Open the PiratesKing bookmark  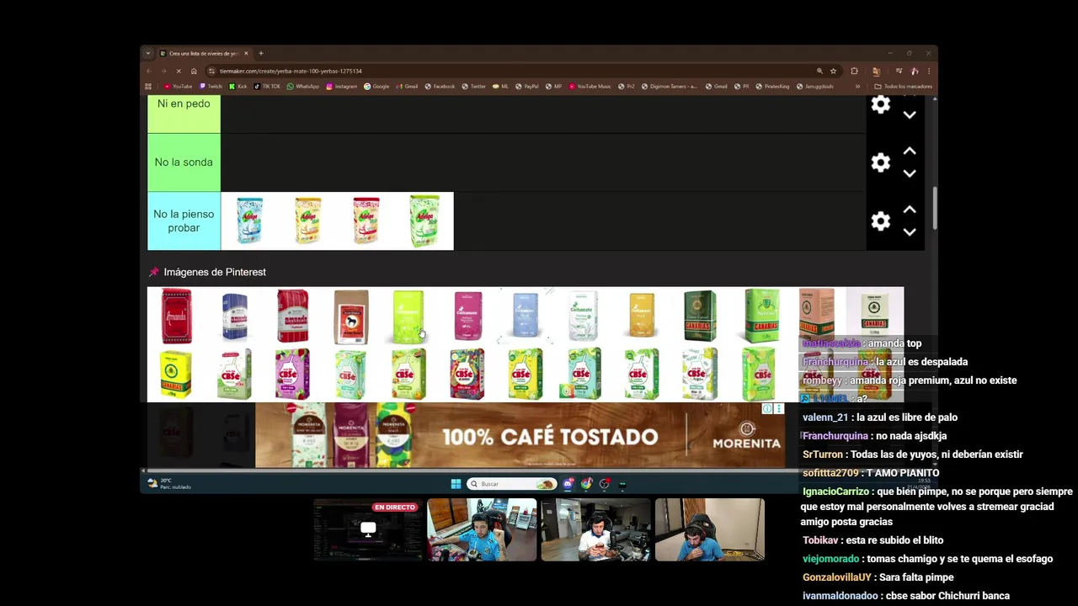pyautogui.click(x=772, y=86)
